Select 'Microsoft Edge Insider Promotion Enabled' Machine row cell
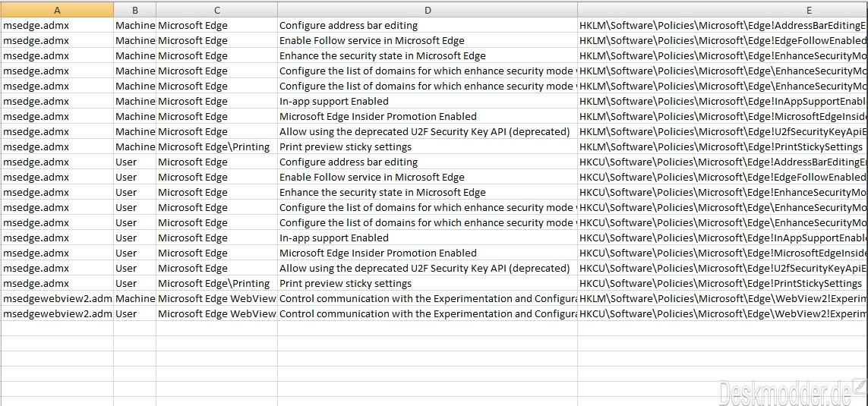 tap(428, 116)
